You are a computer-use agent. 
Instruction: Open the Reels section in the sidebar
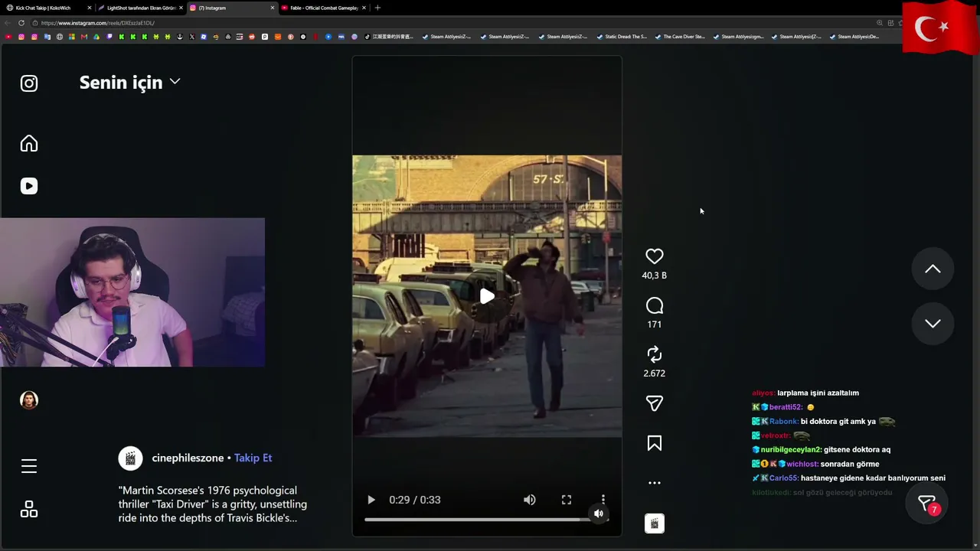click(29, 186)
